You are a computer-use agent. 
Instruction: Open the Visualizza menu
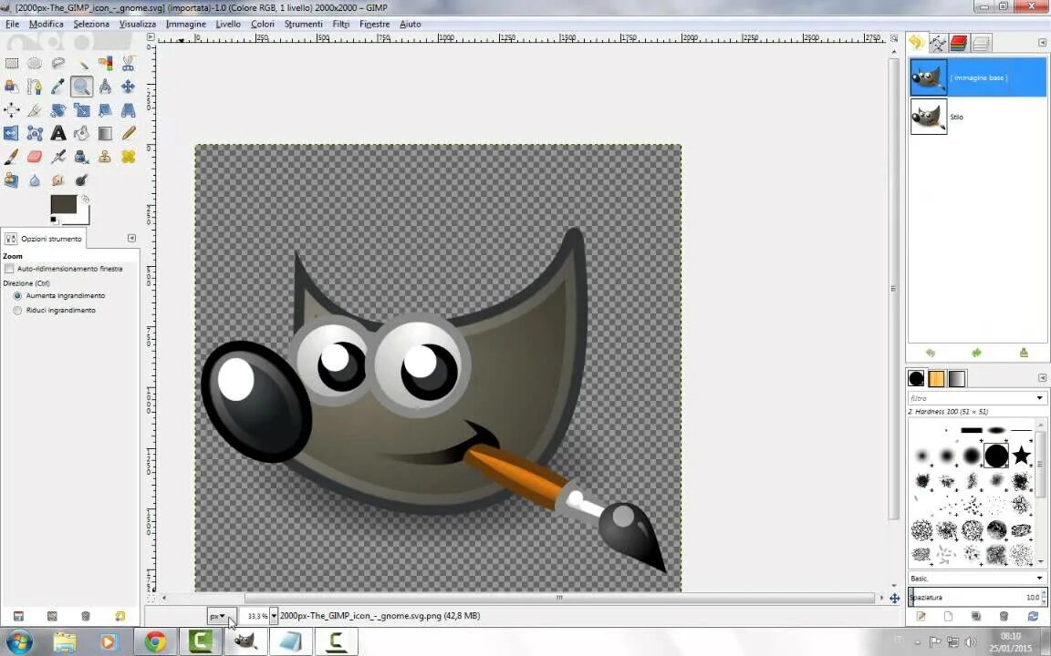138,24
